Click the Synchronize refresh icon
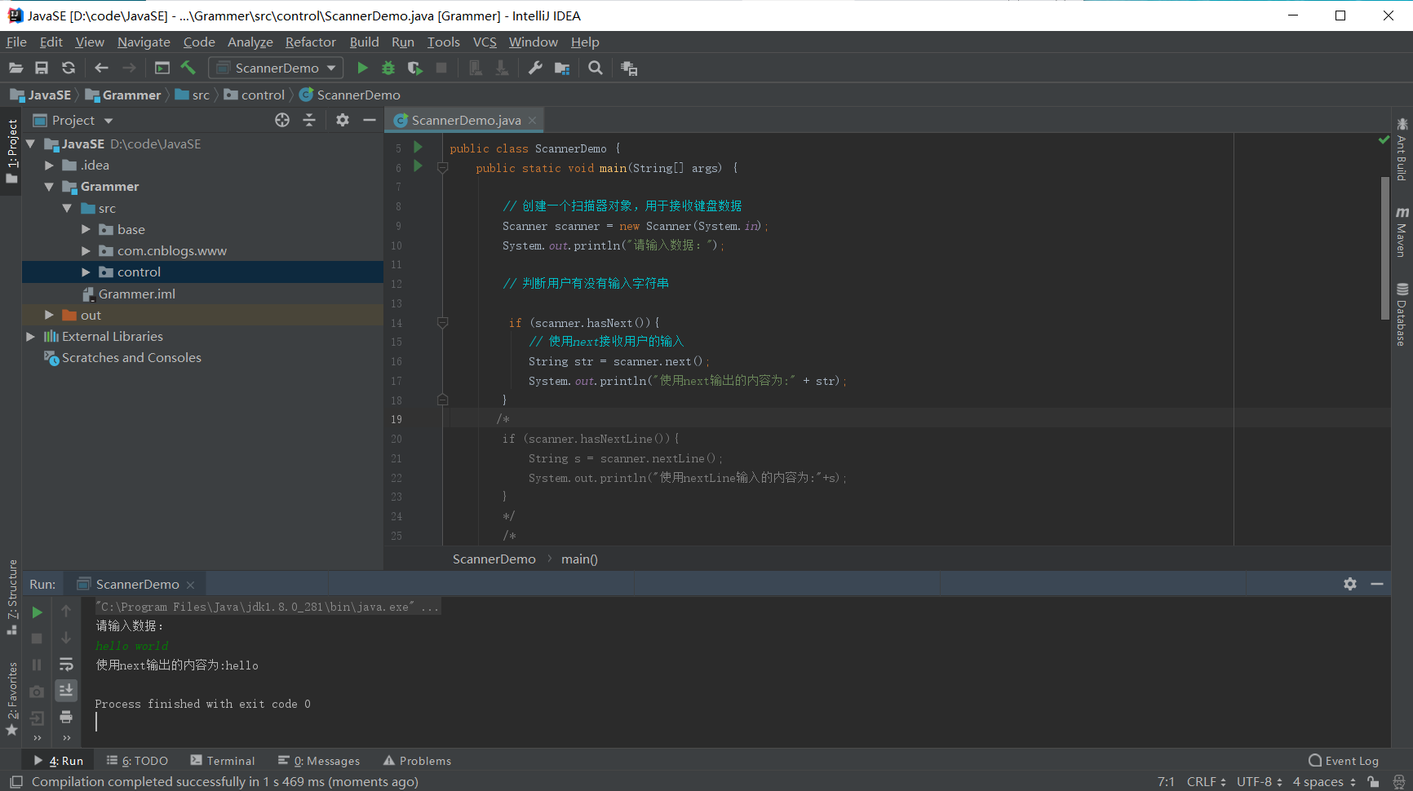1413x791 pixels. click(69, 68)
